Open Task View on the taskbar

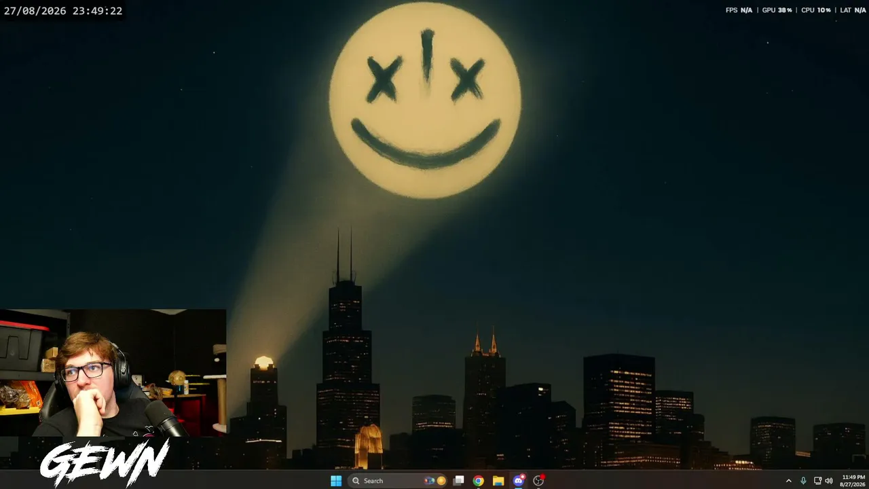pyautogui.click(x=459, y=481)
